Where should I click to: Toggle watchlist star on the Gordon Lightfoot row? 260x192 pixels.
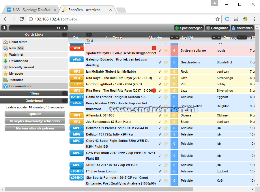click(x=166, y=84)
